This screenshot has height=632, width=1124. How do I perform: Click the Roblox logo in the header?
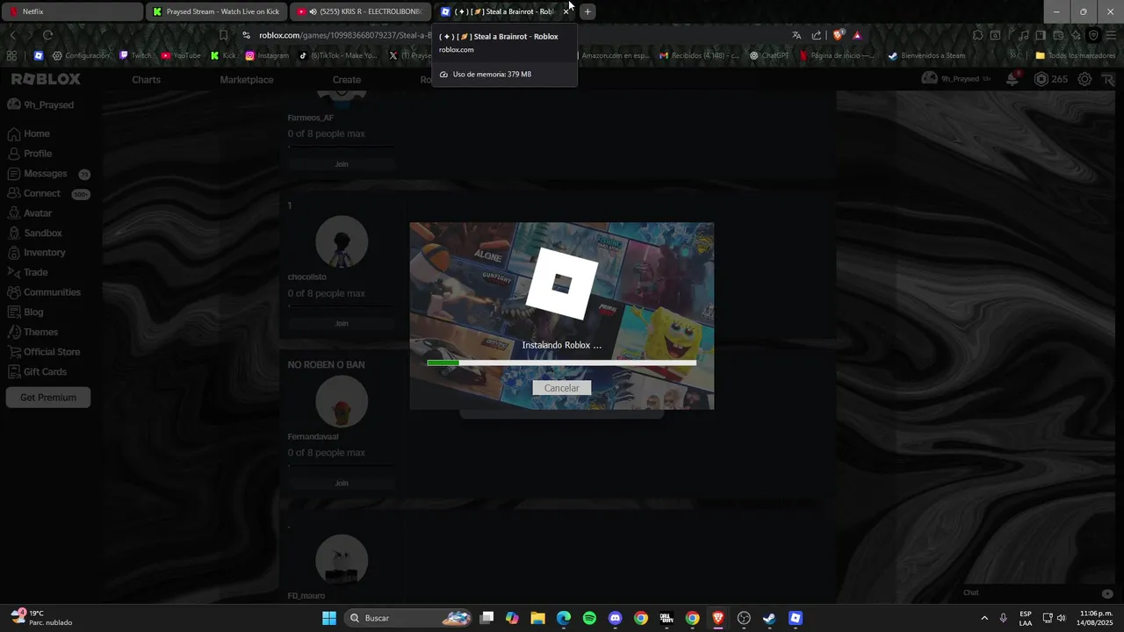pyautogui.click(x=46, y=79)
